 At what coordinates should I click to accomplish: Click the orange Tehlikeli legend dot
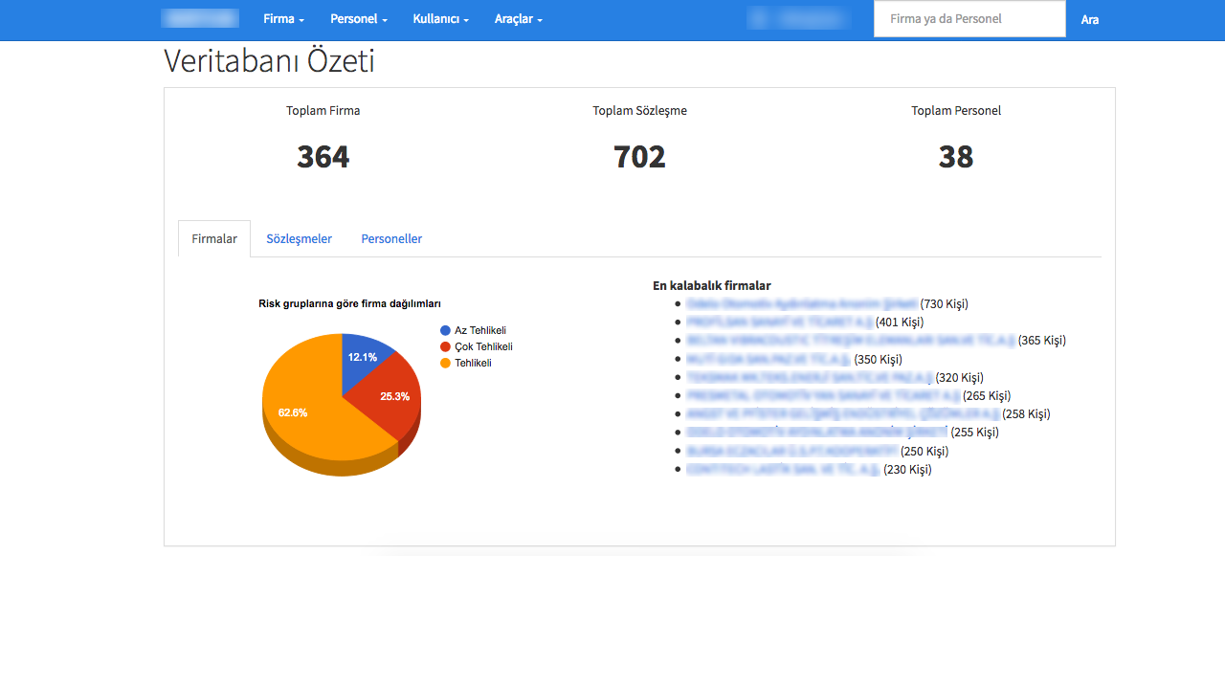point(445,363)
